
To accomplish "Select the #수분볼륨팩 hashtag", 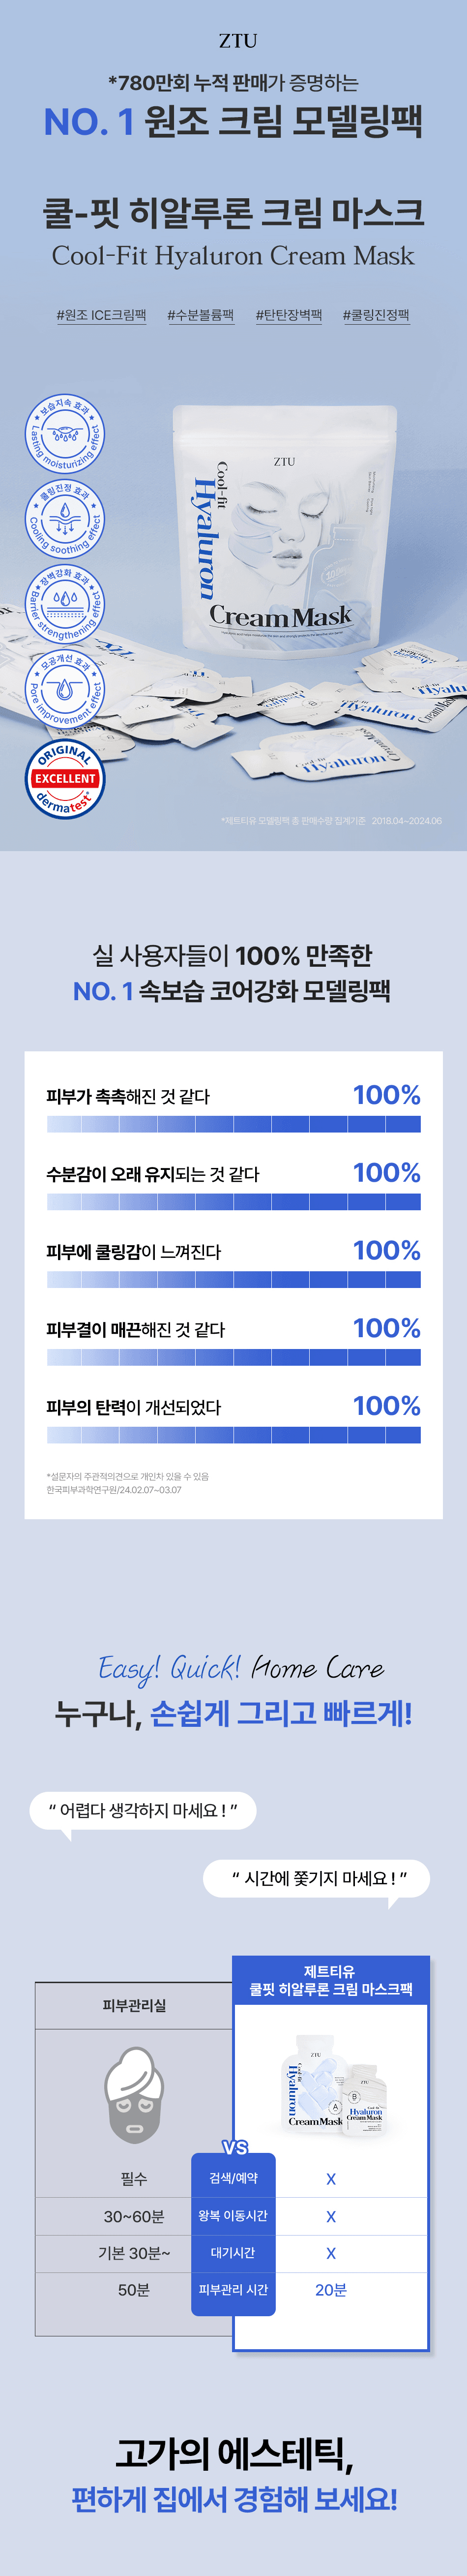I will click(x=200, y=315).
